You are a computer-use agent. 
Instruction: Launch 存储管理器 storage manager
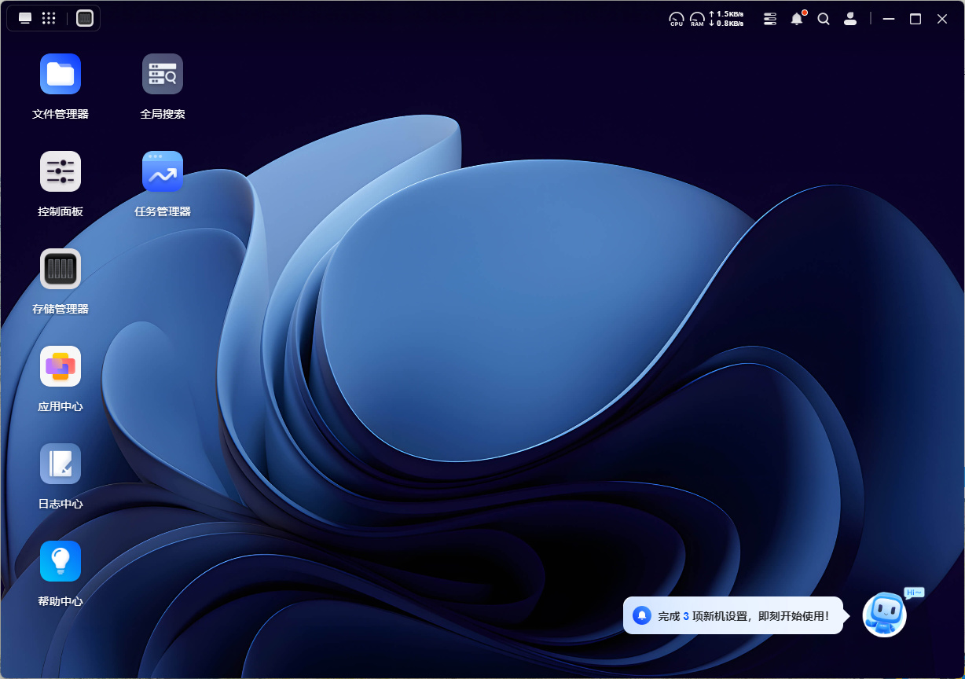(61, 269)
